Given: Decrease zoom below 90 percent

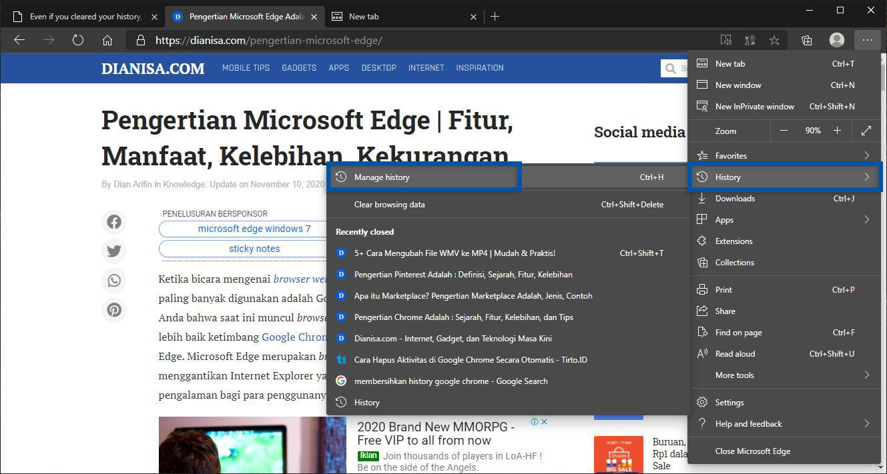Looking at the screenshot, I should [x=784, y=130].
